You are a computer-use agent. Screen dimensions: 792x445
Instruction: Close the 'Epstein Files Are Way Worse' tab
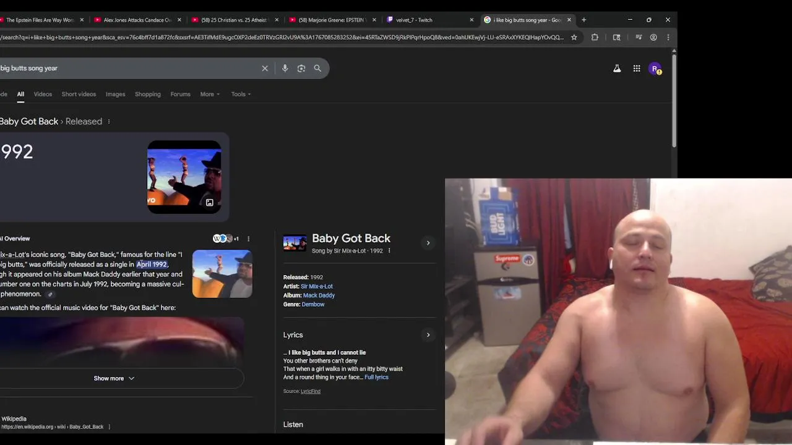[x=82, y=20]
